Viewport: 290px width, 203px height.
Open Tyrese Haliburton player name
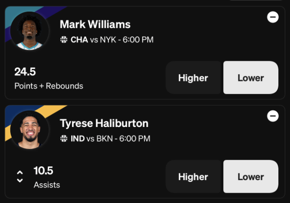click(x=104, y=123)
